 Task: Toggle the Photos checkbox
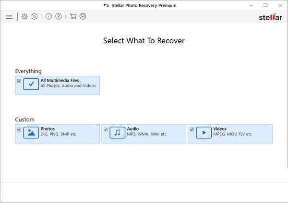pos(19,130)
